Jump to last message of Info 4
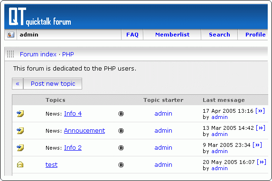 coord(260,111)
